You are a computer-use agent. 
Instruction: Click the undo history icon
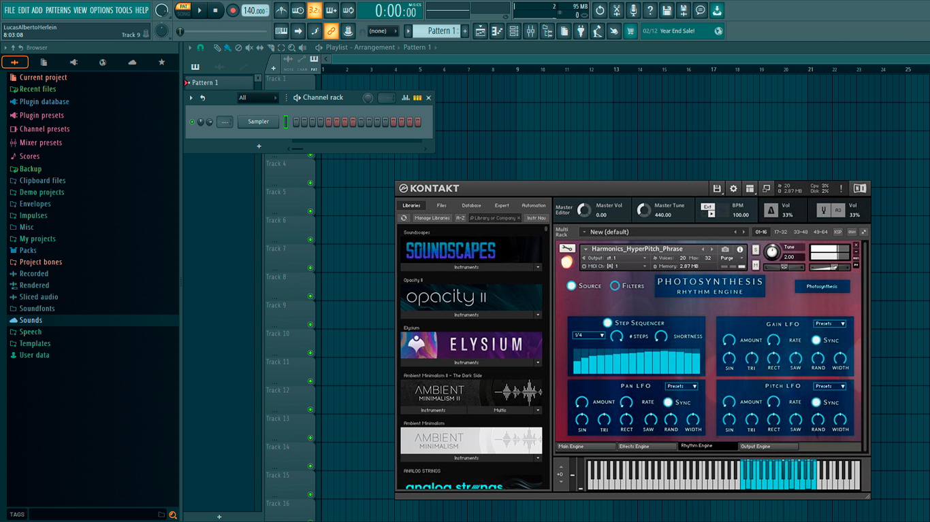(x=600, y=10)
